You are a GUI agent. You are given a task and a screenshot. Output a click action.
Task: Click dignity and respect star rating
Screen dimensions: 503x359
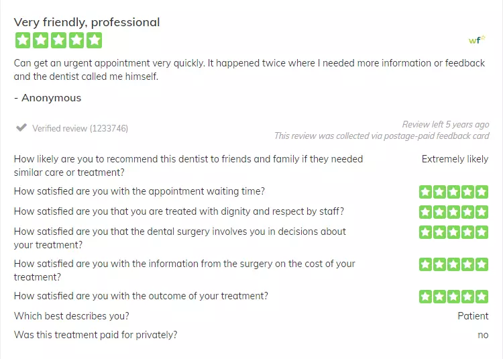[453, 212]
